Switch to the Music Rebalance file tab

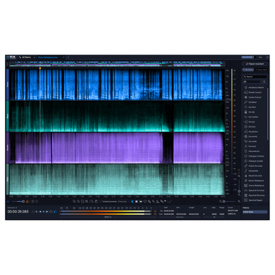pyautogui.click(x=48, y=57)
